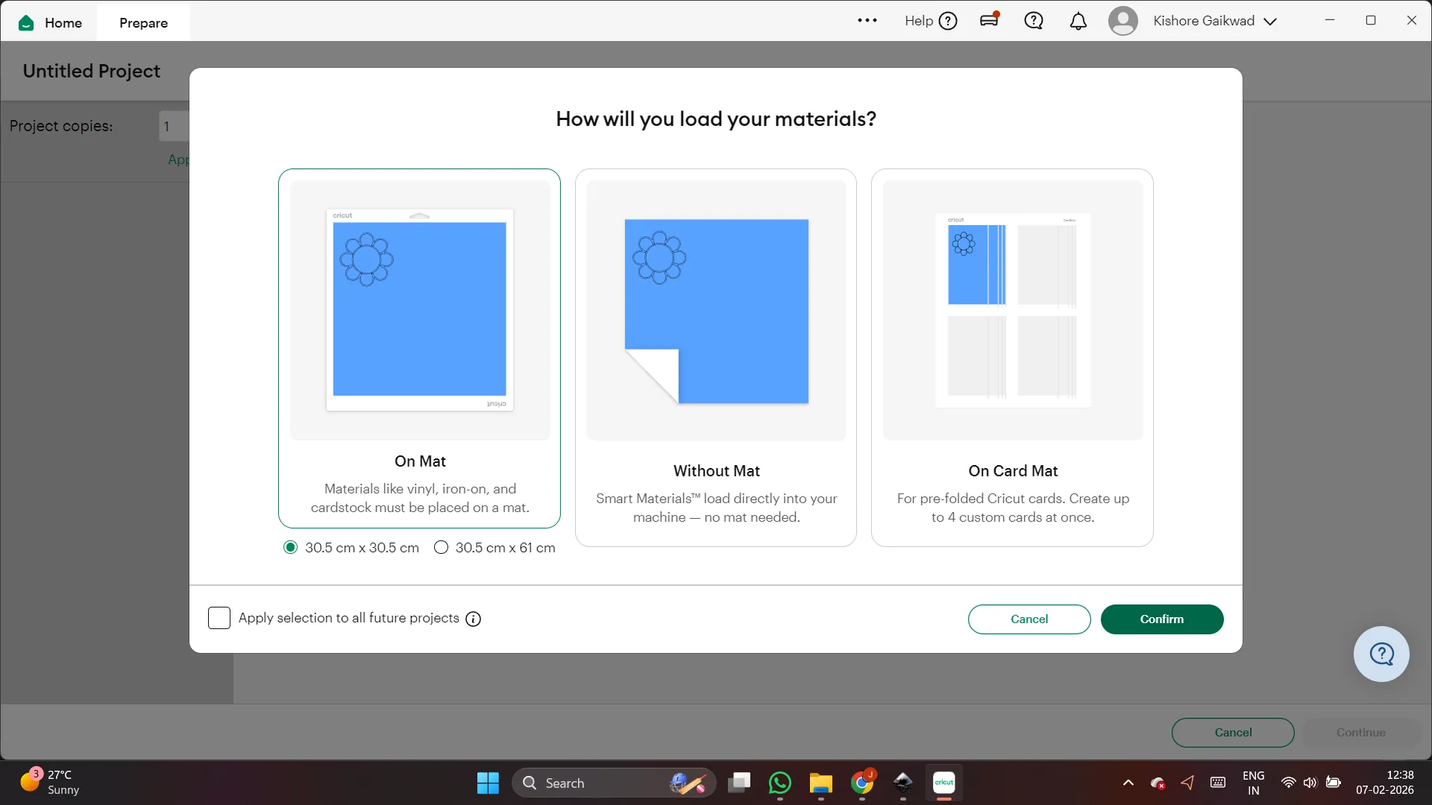Click Cancel in the materials dialog
1432x805 pixels.
1029,619
